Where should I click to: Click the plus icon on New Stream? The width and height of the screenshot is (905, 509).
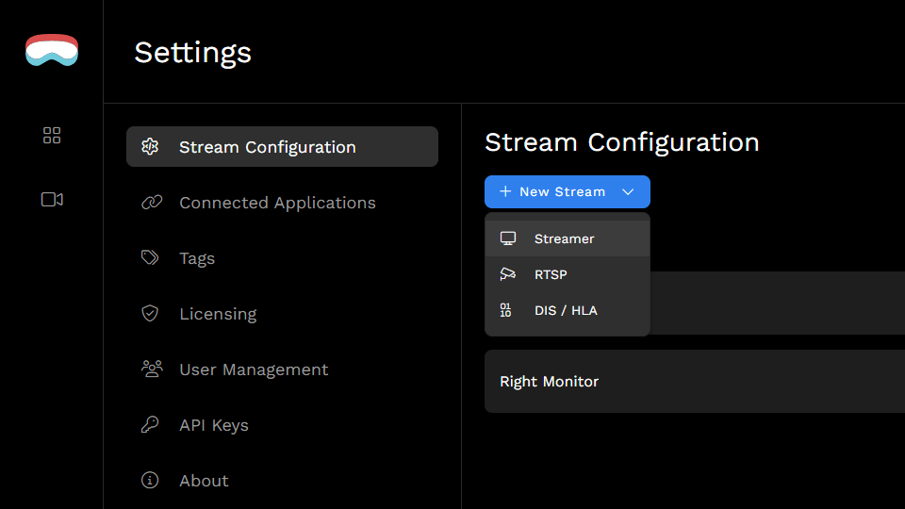[505, 191]
